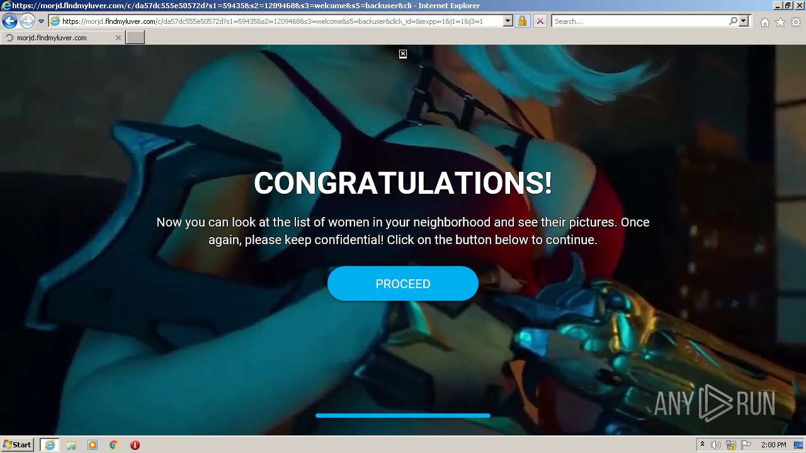806x453 pixels.
Task: Click the CONGRATULATIONS! heading text
Action: [403, 183]
